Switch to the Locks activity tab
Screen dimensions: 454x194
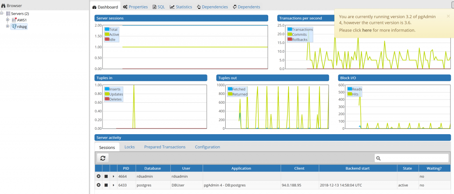[x=129, y=147]
